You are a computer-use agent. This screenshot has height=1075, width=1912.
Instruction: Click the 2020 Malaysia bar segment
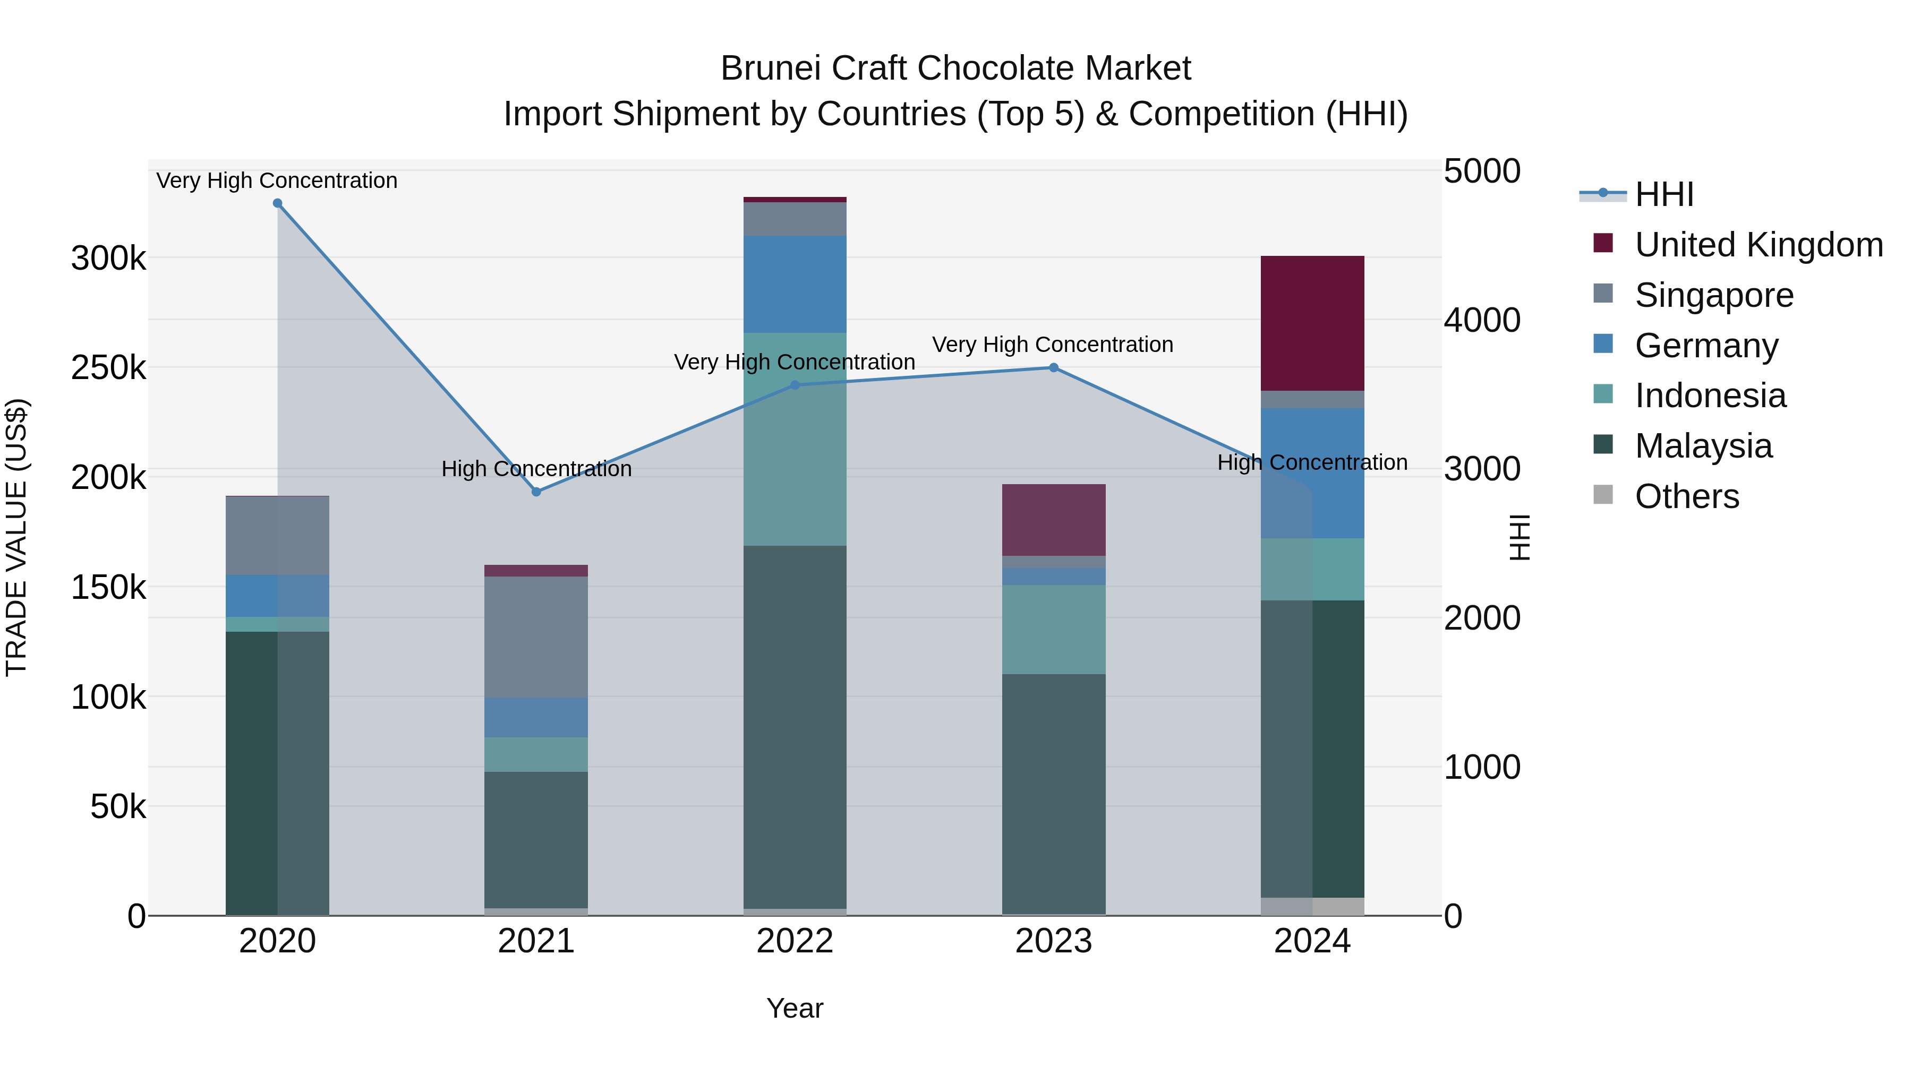click(278, 773)
